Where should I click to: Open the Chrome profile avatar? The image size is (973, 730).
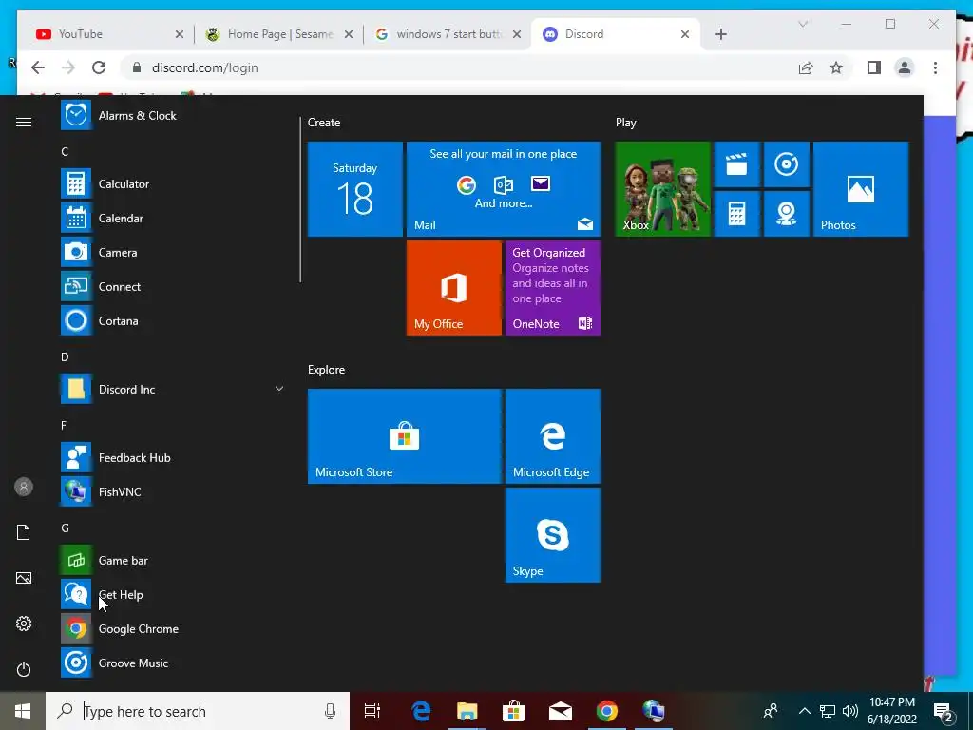pyautogui.click(x=905, y=67)
